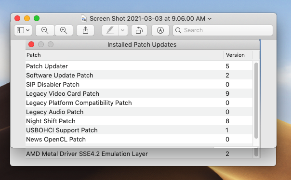The width and height of the screenshot is (291, 180).
Task: Select the Night Shift Patch row
Action: [139, 121]
